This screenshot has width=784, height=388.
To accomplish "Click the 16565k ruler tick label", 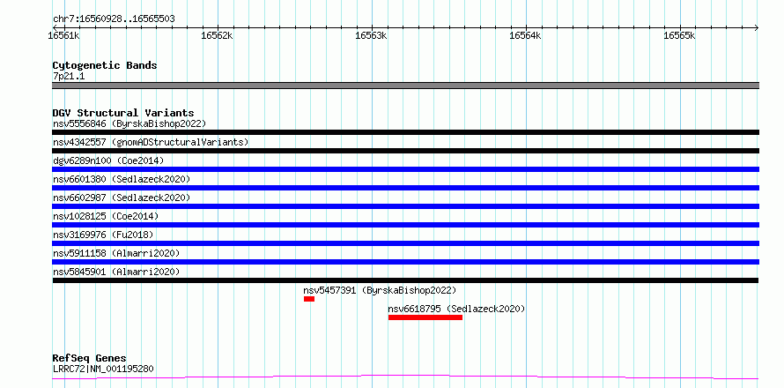I will click(x=679, y=36).
